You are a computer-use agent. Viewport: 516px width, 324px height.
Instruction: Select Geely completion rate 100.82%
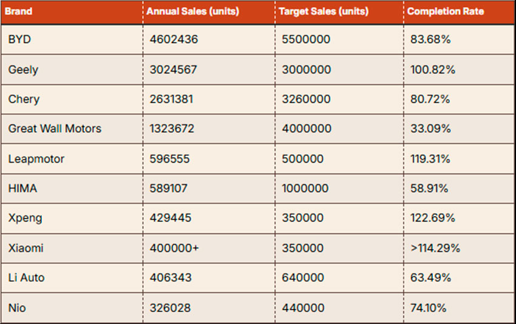coord(433,69)
